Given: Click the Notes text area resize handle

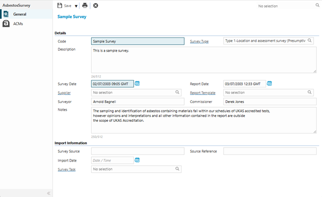Looking at the screenshot, I should pos(314,132).
